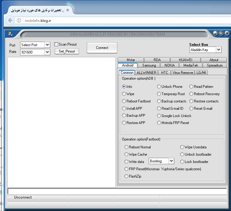The width and height of the screenshot is (231, 211).
Task: Minimize the GSM Aladdin window
Action: 215,33
